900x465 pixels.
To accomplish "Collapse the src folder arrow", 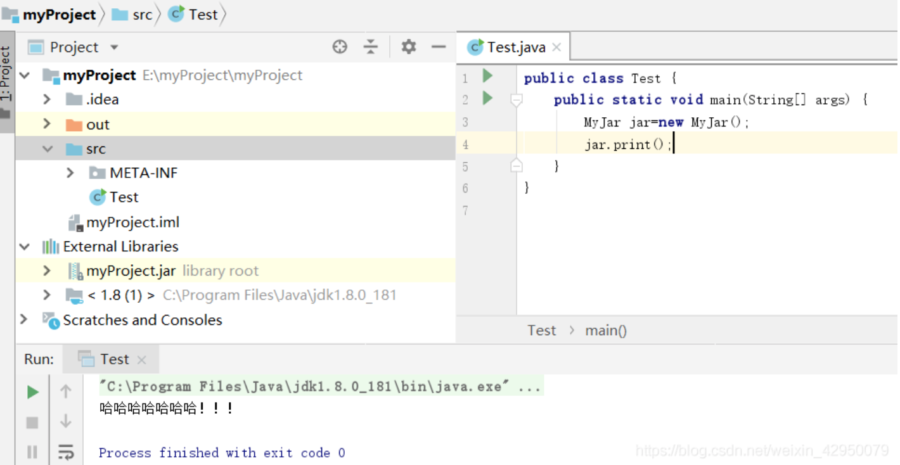I will tap(48, 149).
